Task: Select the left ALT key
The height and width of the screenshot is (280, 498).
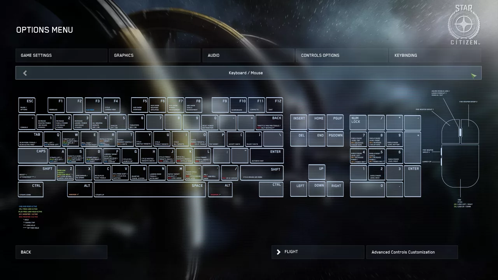Action: pos(80,189)
